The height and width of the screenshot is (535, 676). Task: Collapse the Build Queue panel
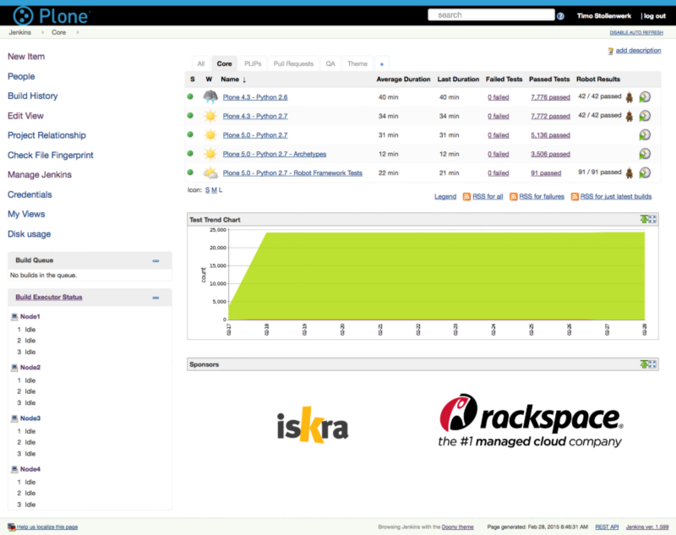point(155,261)
